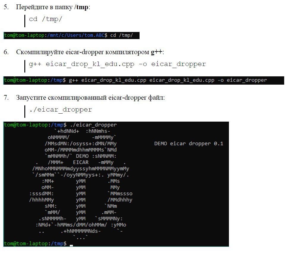Click the './eicar_dropper' code snippet
This screenshot has height=253, width=291.
point(61,110)
